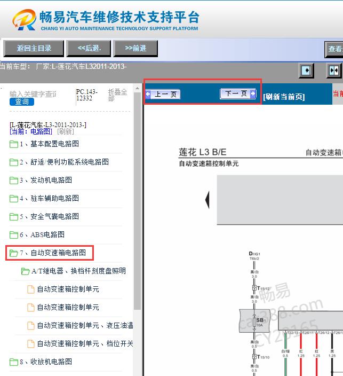Open the first 自动变速箱控制单元 document

68,289
